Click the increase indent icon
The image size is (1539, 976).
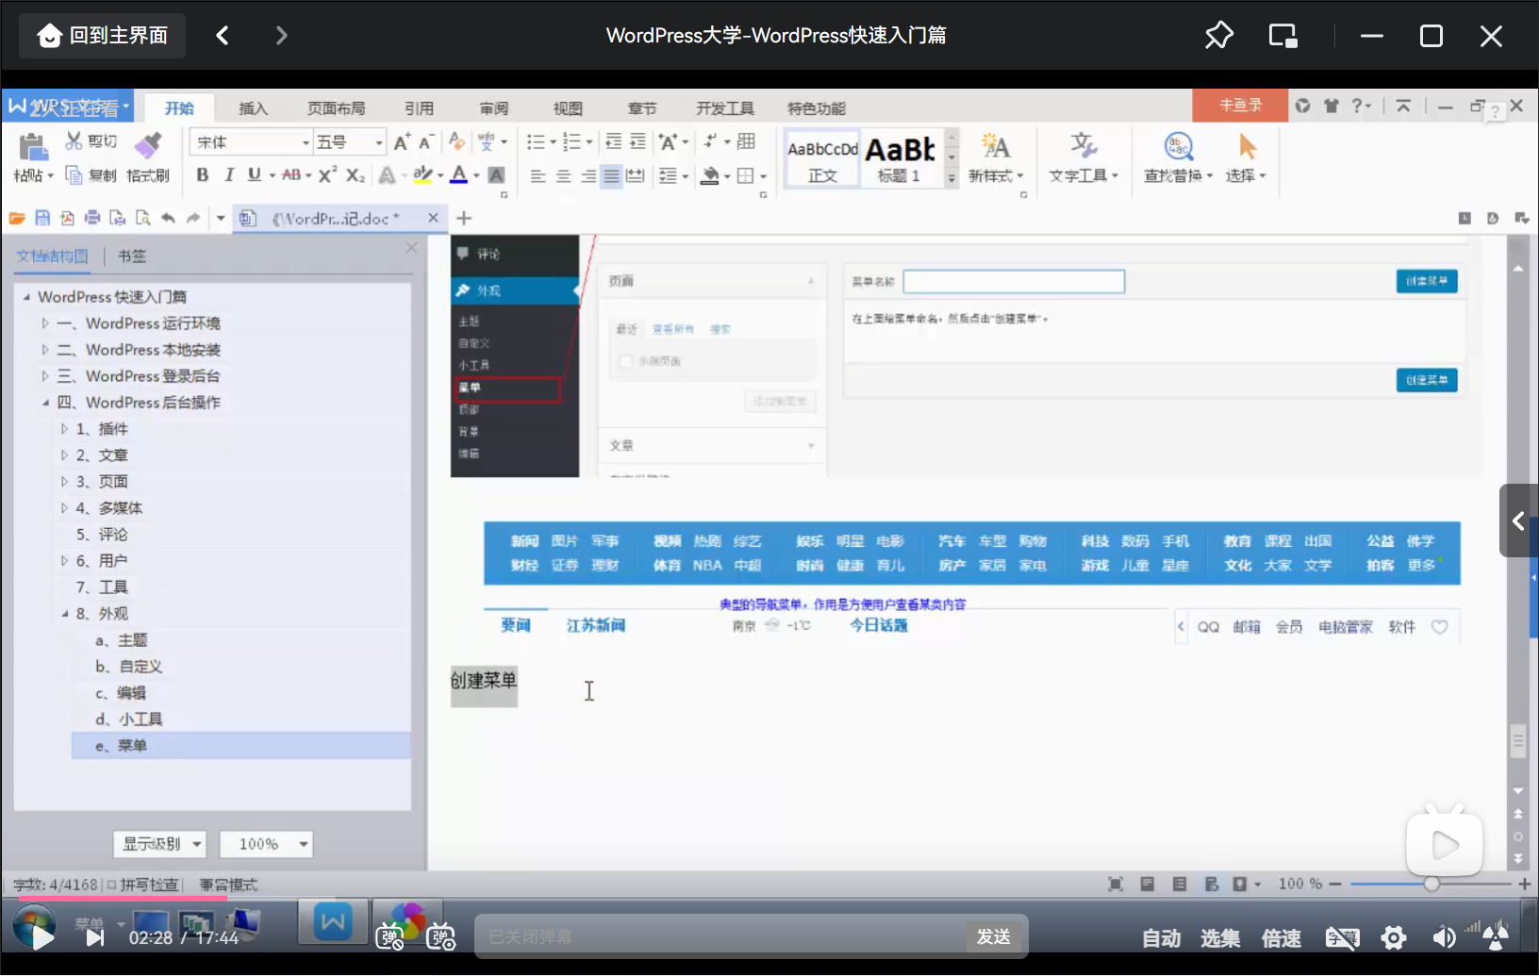[637, 142]
